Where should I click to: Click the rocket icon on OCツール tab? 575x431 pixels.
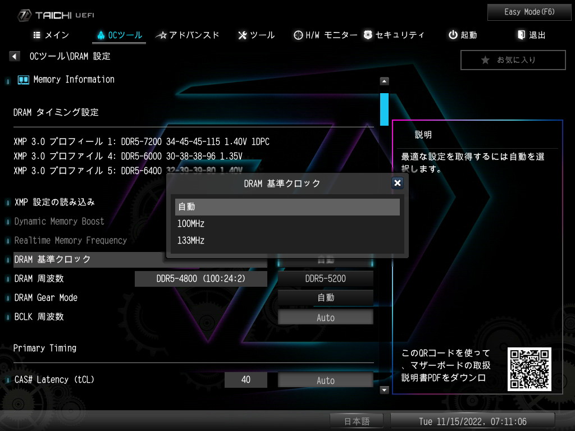pyautogui.click(x=101, y=35)
